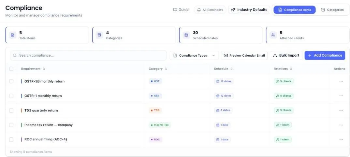The height and width of the screenshot is (157, 350).
Task: Click the All Reminders bell icon
Action: [199, 10]
